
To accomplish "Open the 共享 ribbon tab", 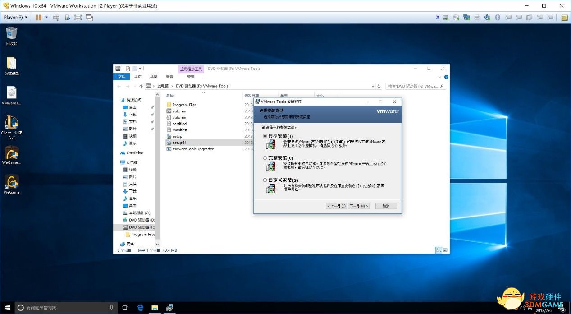I will pyautogui.click(x=154, y=77).
